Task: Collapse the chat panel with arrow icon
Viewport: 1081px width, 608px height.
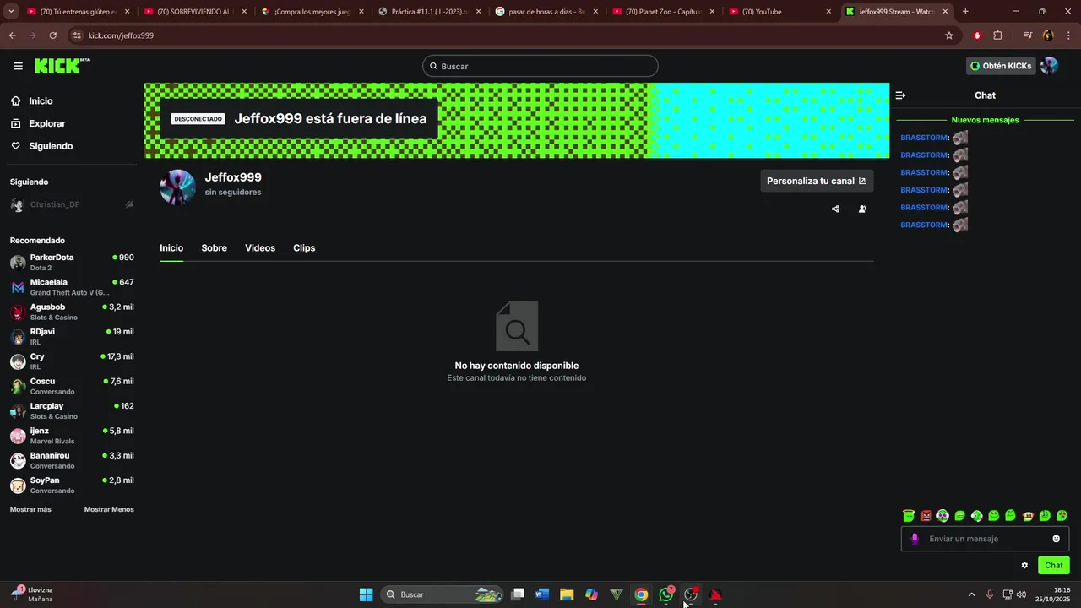Action: (x=900, y=95)
